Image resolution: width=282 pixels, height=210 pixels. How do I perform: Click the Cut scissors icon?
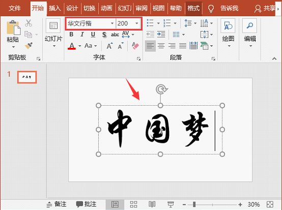click(29, 23)
